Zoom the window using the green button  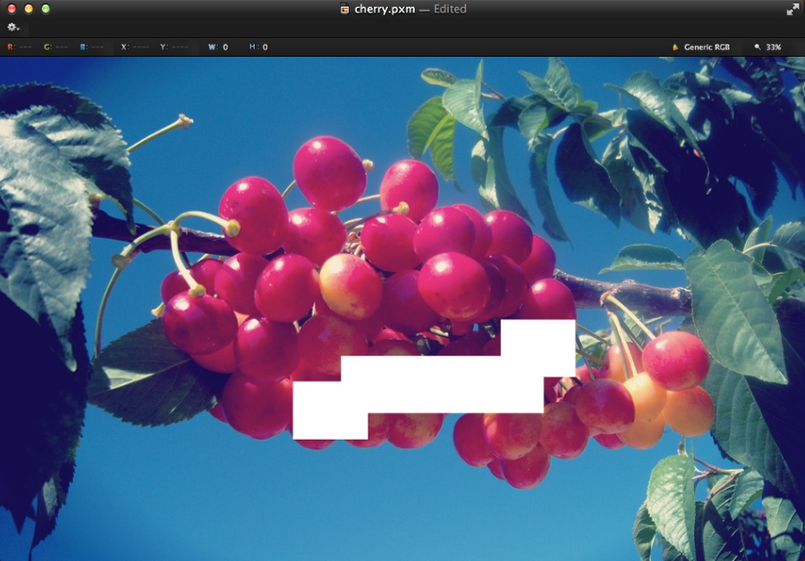click(46, 9)
